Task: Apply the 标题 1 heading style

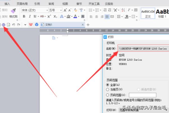Action: 162,13
